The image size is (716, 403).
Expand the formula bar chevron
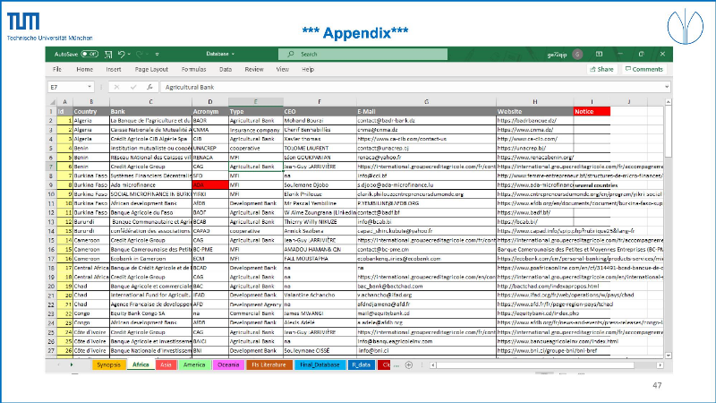click(x=667, y=87)
